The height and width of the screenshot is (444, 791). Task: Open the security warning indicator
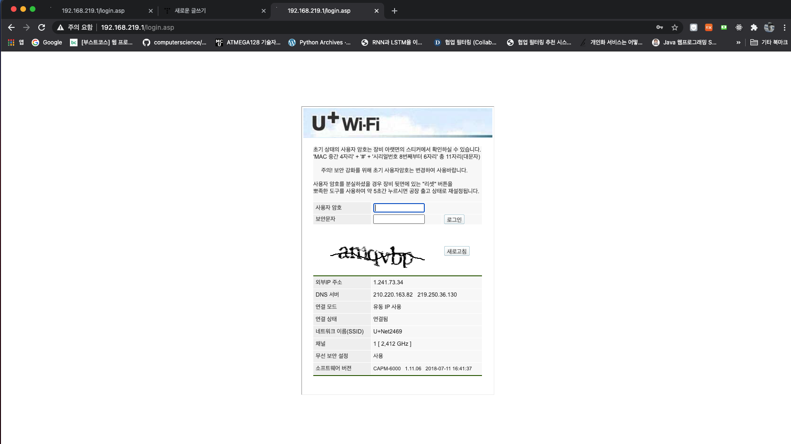[75, 27]
